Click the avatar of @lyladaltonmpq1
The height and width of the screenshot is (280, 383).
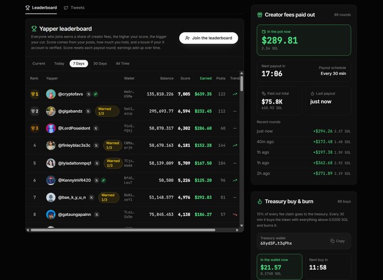[51, 163]
